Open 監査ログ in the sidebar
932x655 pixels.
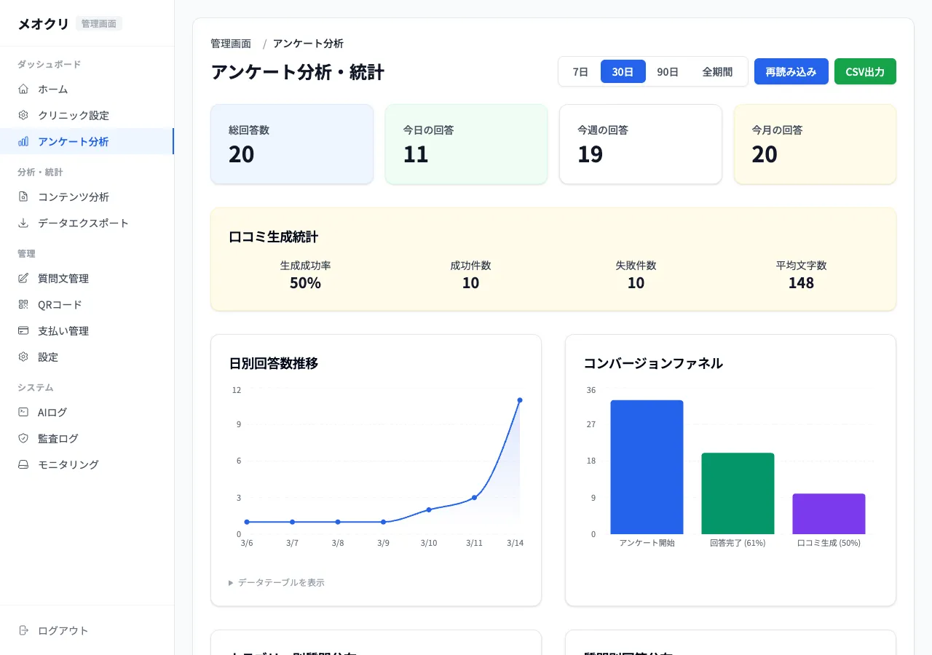pos(87,438)
